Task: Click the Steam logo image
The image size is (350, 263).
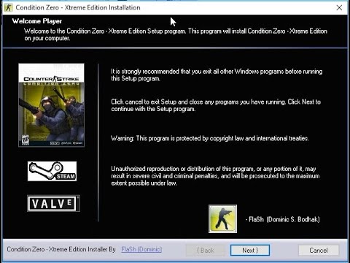Action: (52, 171)
